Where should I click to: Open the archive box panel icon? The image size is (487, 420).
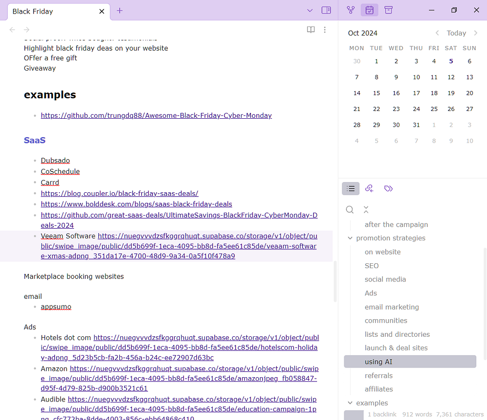(388, 10)
